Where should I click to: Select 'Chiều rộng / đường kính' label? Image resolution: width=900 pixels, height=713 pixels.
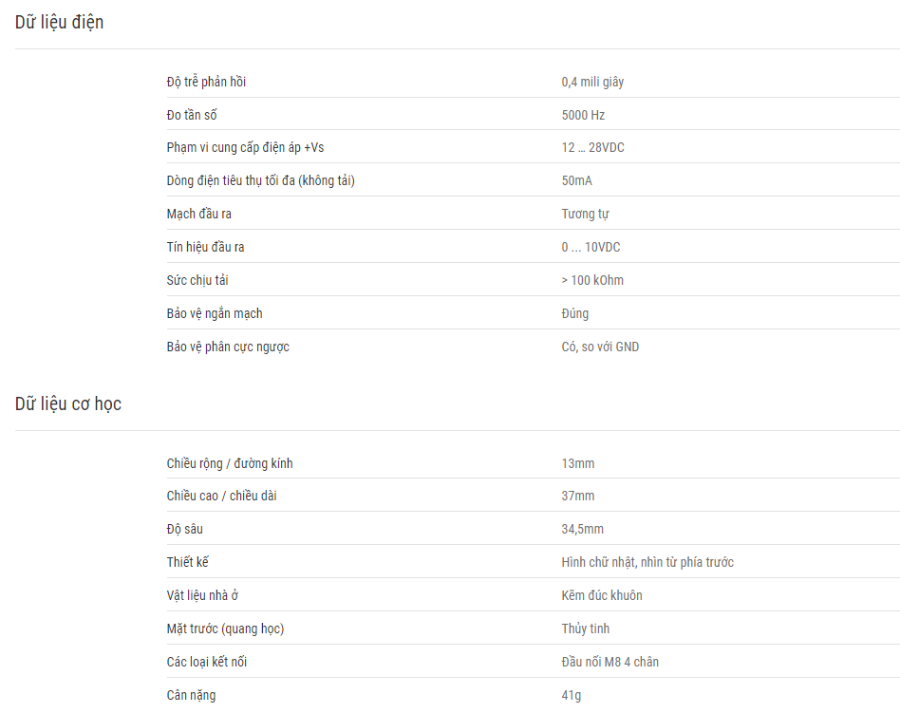(230, 463)
